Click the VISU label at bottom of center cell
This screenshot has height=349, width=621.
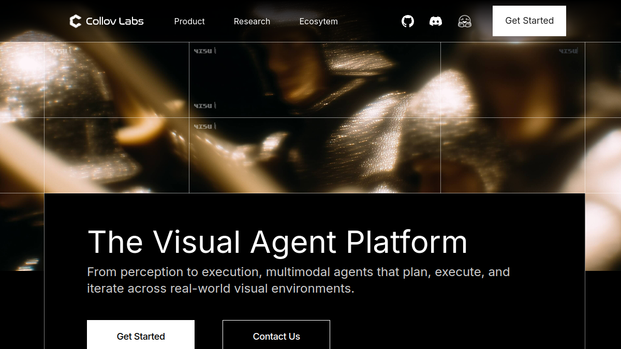tap(205, 106)
